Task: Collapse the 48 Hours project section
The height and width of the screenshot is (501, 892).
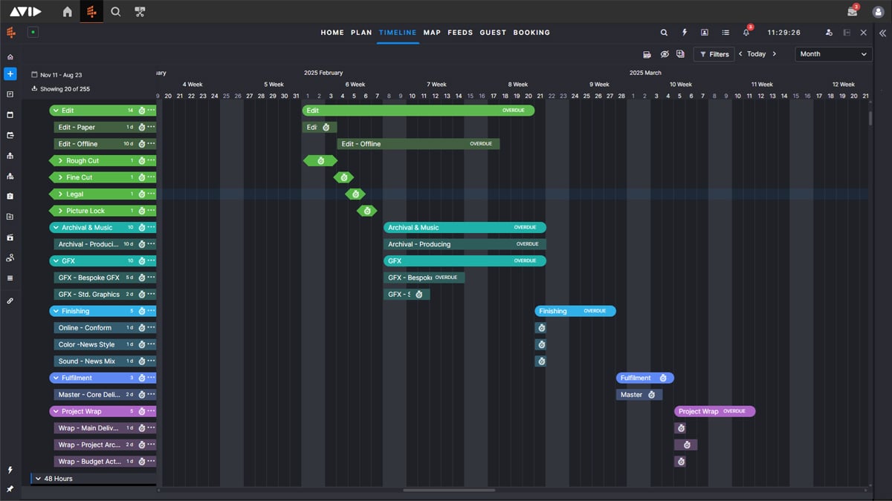Action: click(x=38, y=479)
